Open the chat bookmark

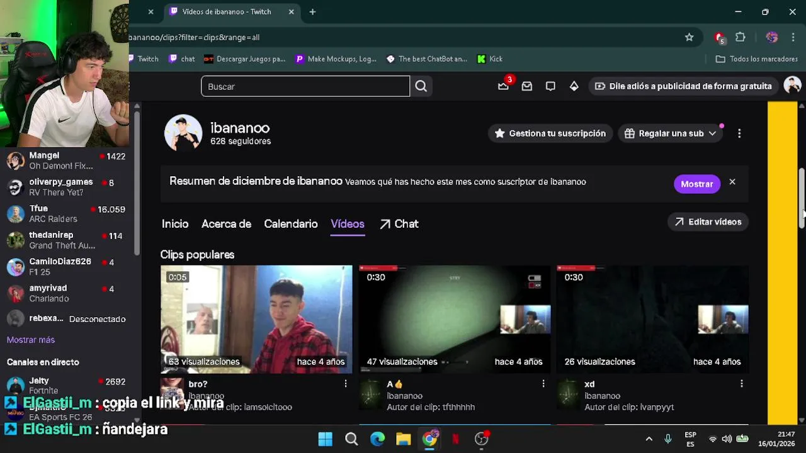(x=182, y=59)
